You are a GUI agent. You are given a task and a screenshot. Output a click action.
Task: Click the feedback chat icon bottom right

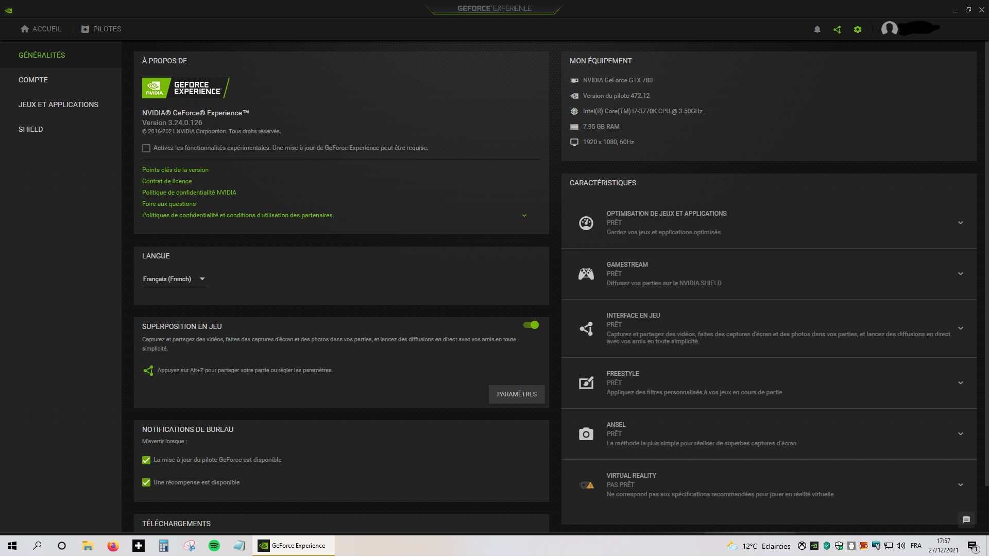[x=966, y=520]
